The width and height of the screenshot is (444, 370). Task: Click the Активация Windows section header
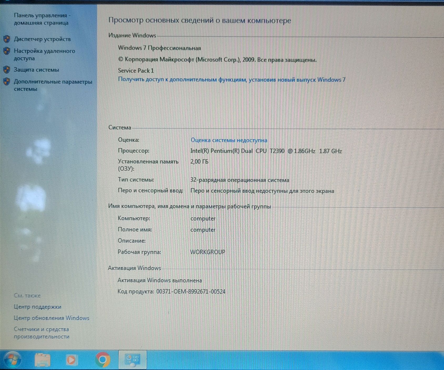pyautogui.click(x=134, y=268)
